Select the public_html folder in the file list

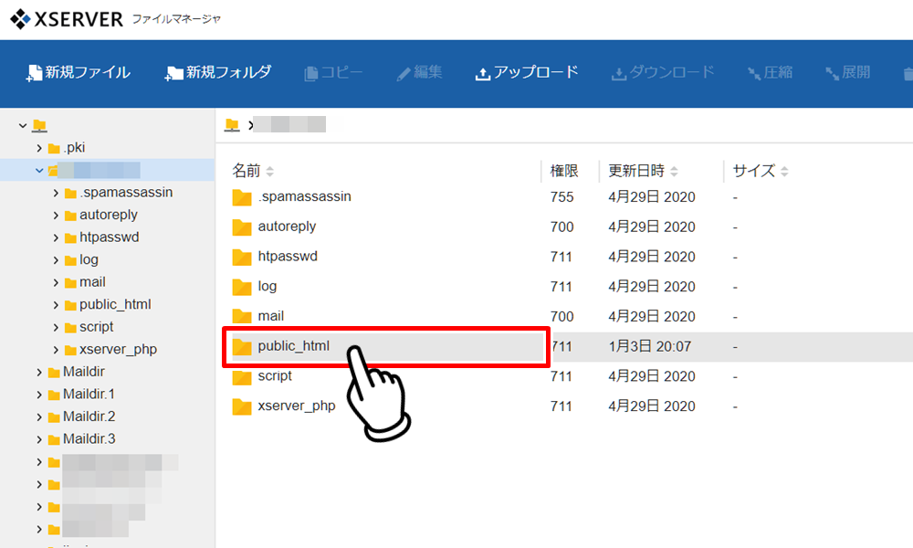[293, 346]
